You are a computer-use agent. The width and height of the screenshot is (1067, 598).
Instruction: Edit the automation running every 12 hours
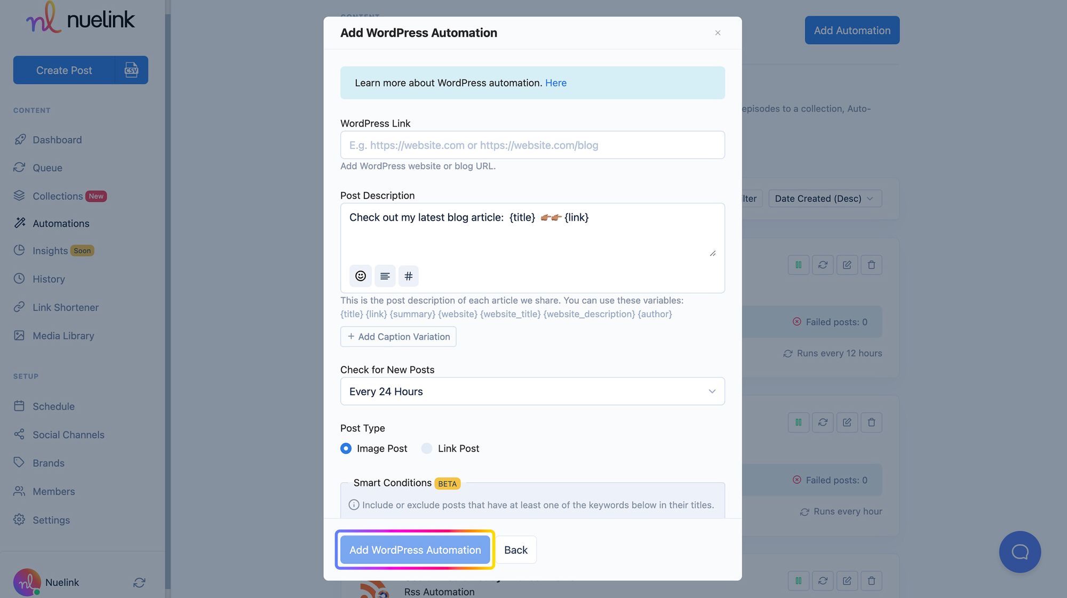847,265
